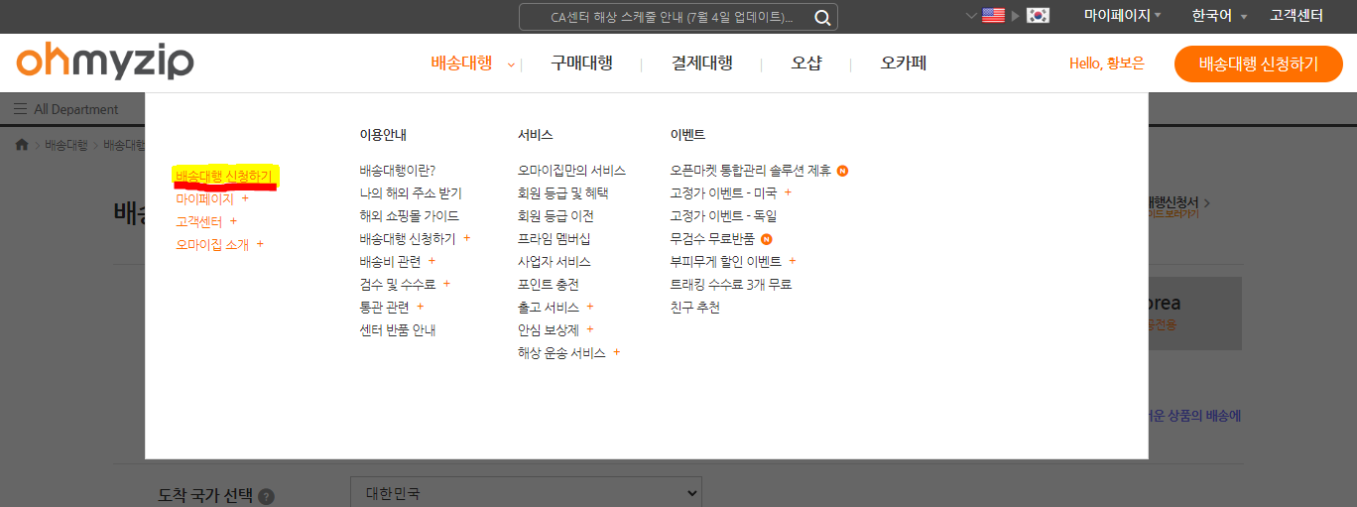Open the 구매대행 main menu

pyautogui.click(x=581, y=63)
